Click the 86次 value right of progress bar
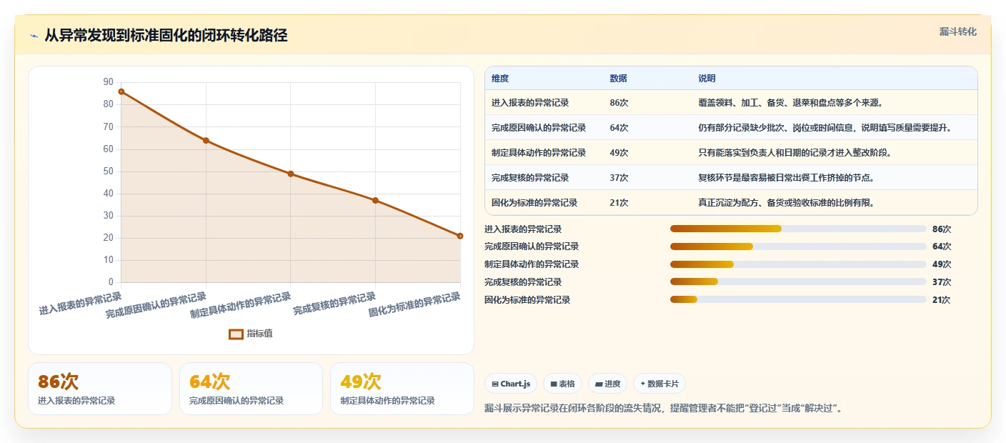Viewport: 1006px width, 443px height. [942, 229]
